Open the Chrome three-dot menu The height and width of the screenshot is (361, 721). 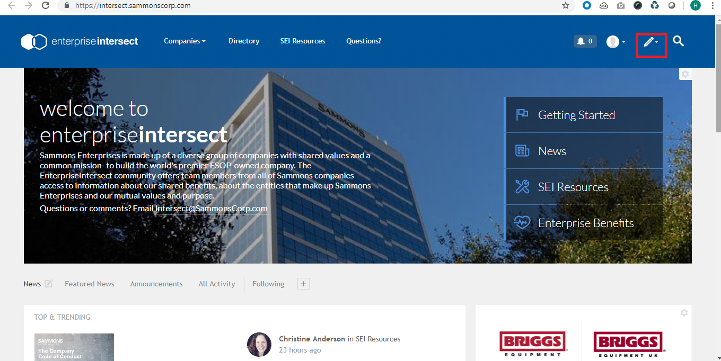[x=713, y=6]
